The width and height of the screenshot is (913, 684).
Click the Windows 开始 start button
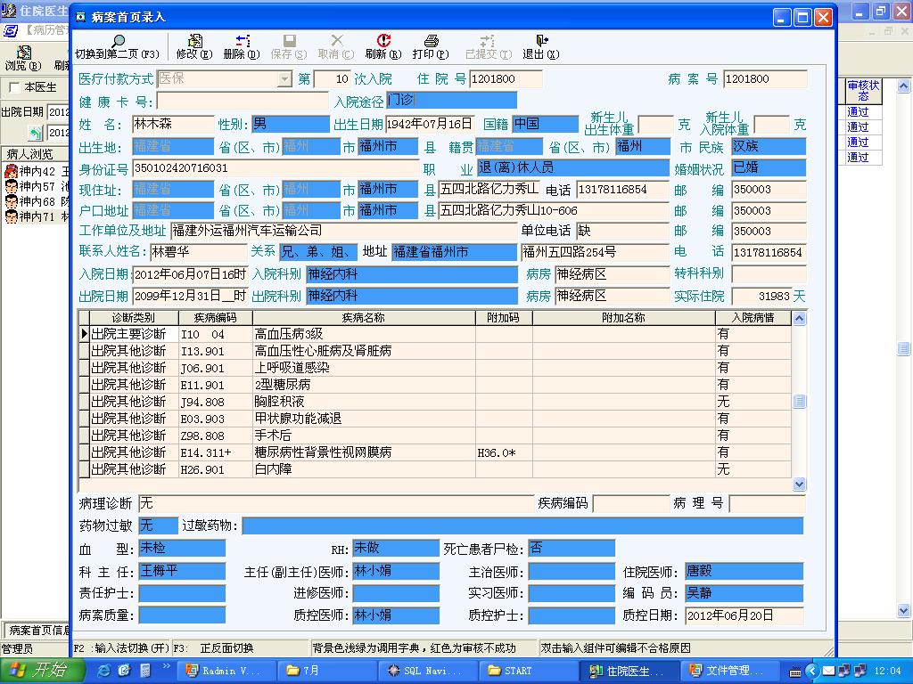coord(41,670)
